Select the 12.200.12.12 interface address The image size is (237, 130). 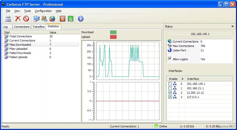coord(195,93)
